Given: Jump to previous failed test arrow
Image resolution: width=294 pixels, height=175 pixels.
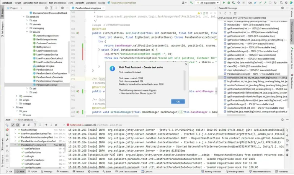Looking at the screenshot, I should tap(46, 125).
